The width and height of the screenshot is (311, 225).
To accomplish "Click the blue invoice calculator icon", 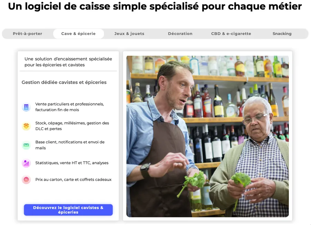I will pos(26,107).
